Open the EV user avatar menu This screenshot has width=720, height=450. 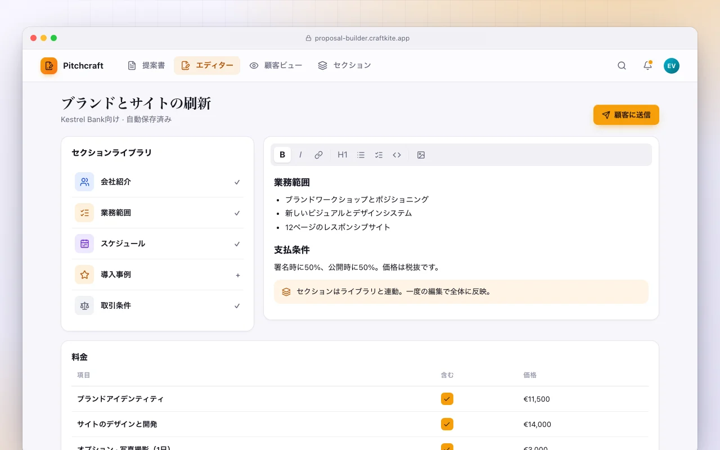pyautogui.click(x=672, y=66)
